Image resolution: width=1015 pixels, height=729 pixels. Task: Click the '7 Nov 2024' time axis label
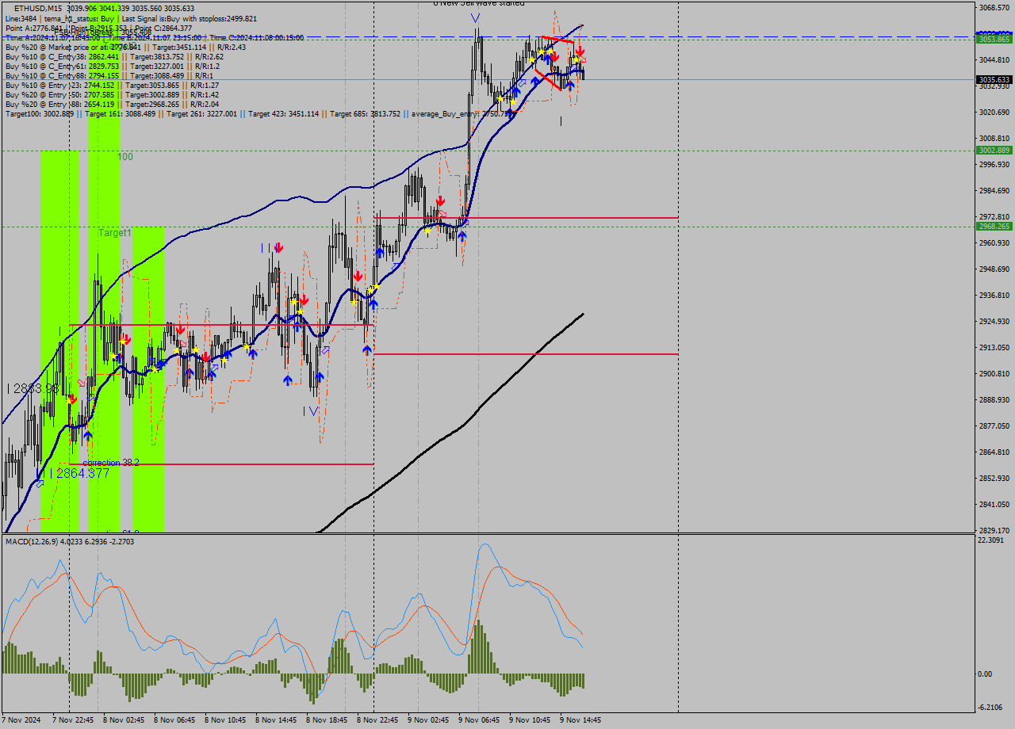pos(21,720)
